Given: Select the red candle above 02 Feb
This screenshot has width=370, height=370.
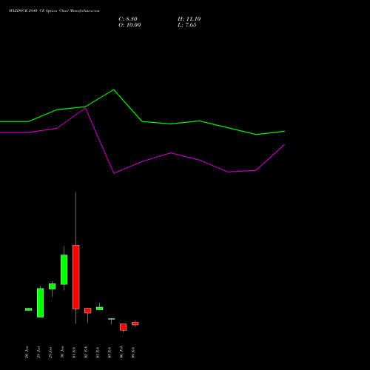Looking at the screenshot, I should click(88, 311).
